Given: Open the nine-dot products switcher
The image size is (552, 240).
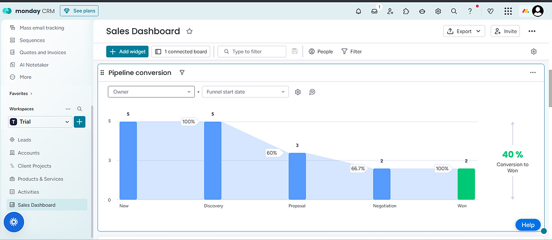Looking at the screenshot, I should 508,11.
